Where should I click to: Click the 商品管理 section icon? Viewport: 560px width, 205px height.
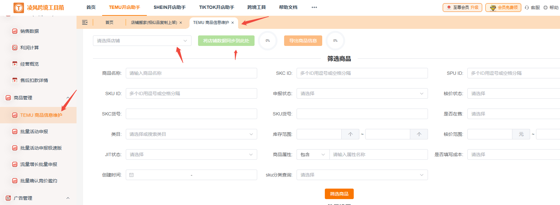point(8,98)
